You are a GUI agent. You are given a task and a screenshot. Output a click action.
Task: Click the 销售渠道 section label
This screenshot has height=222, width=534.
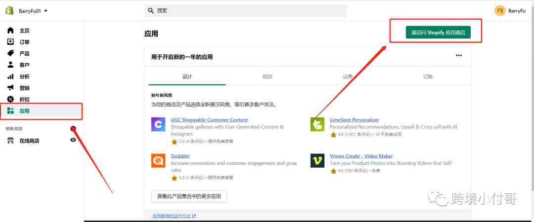[x=14, y=129]
